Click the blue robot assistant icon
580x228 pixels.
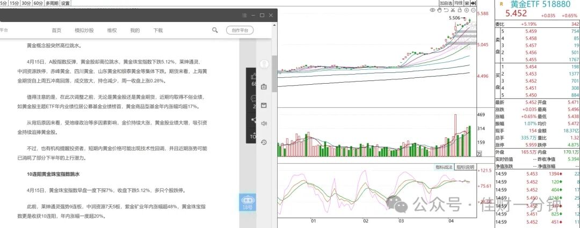(247, 202)
